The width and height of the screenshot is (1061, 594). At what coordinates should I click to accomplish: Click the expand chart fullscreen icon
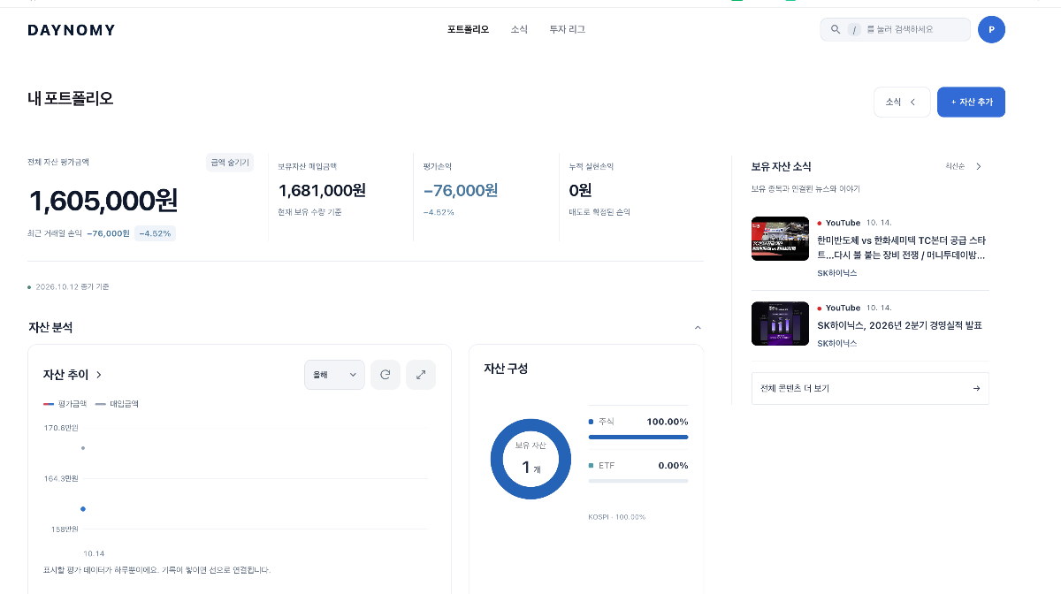click(421, 375)
